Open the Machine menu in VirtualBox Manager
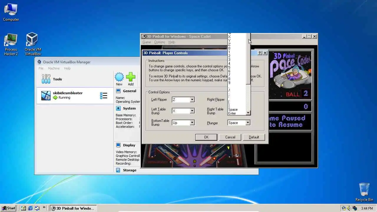This screenshot has height=212, width=377. 54,68
